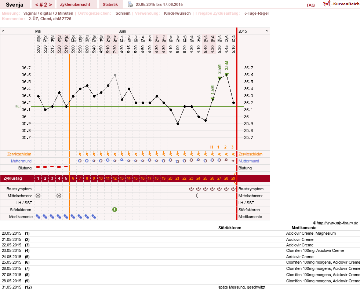Click 'Aciclovir Creme, Magnesium' entry
The width and height of the screenshot is (360, 308).
(x=311, y=233)
